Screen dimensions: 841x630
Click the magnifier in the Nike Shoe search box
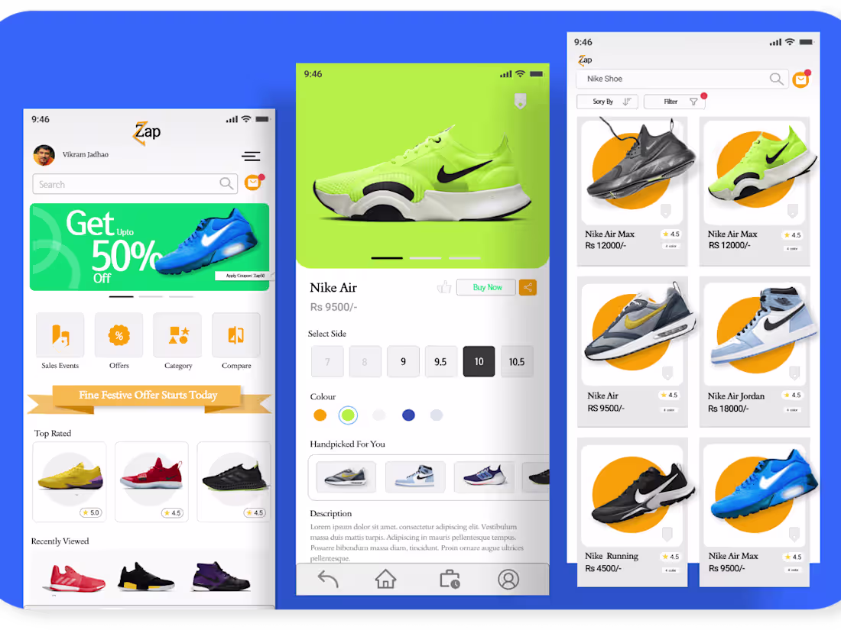[x=776, y=79]
